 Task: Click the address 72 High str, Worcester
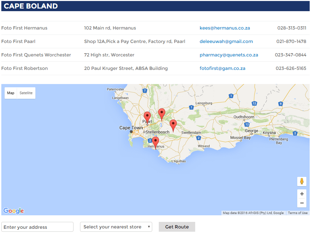click(x=109, y=55)
